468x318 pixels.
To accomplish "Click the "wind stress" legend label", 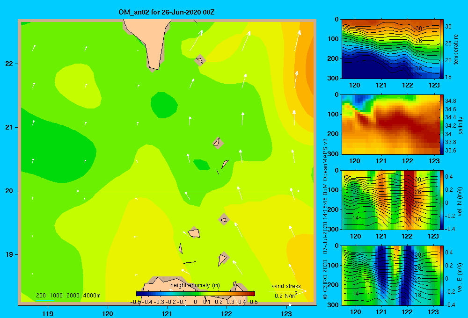I will tap(286, 286).
